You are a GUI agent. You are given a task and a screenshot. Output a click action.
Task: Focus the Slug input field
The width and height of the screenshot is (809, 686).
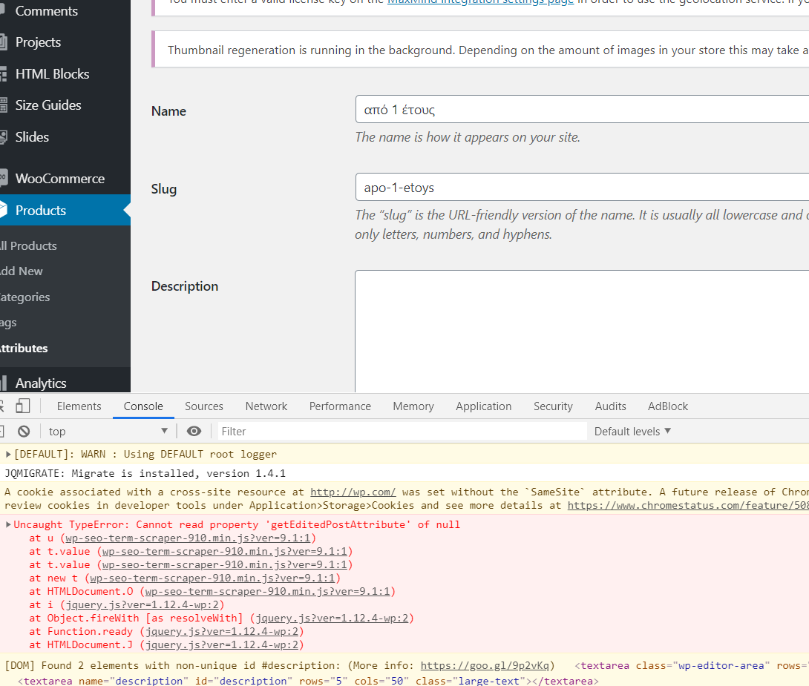point(582,187)
